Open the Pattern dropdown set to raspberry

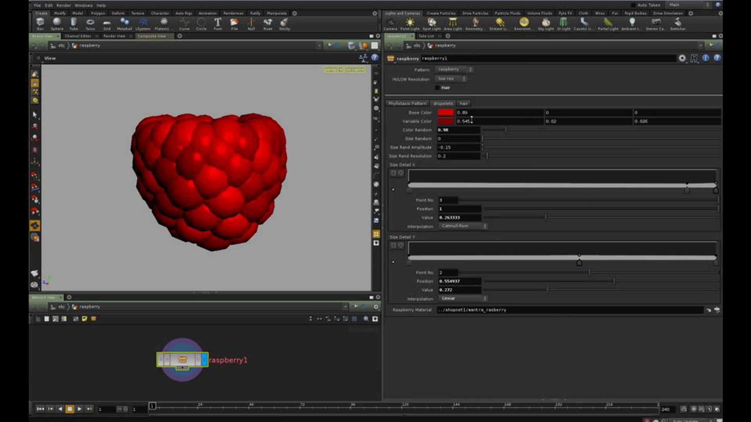click(454, 69)
